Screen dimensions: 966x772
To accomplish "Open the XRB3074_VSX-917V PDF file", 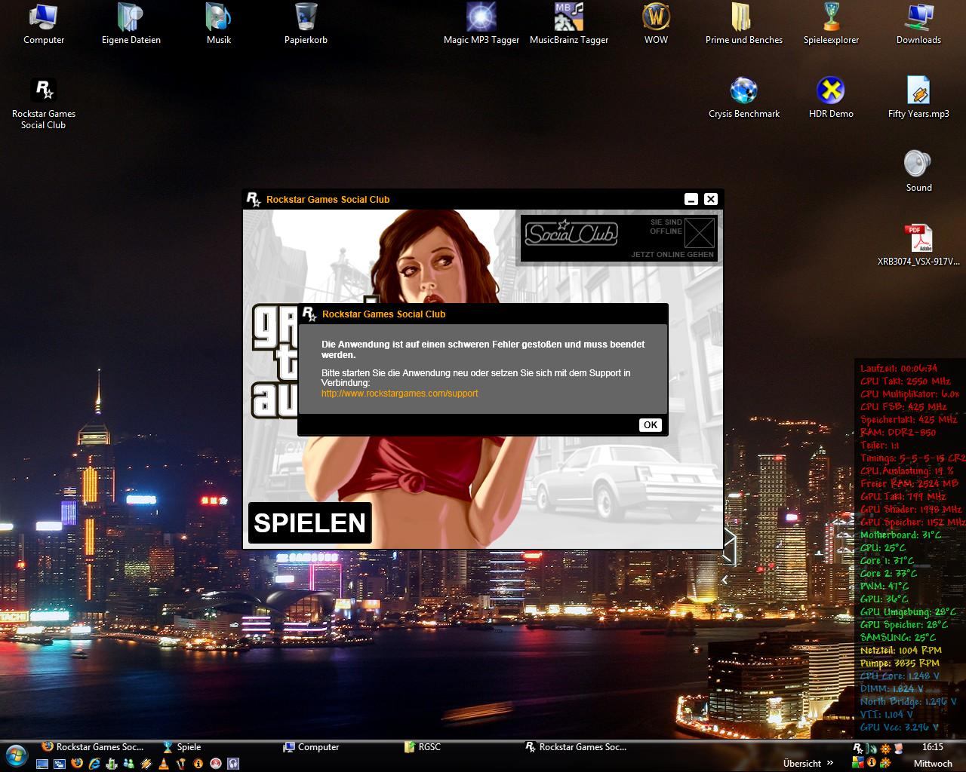I will pos(918,245).
